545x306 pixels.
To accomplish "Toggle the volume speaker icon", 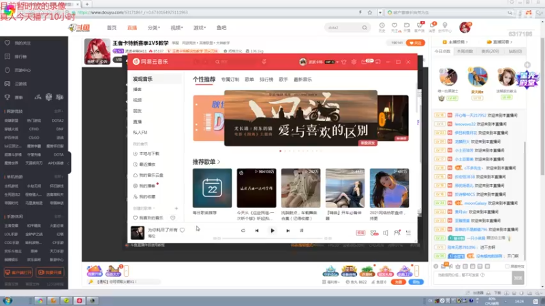I will (386, 233).
